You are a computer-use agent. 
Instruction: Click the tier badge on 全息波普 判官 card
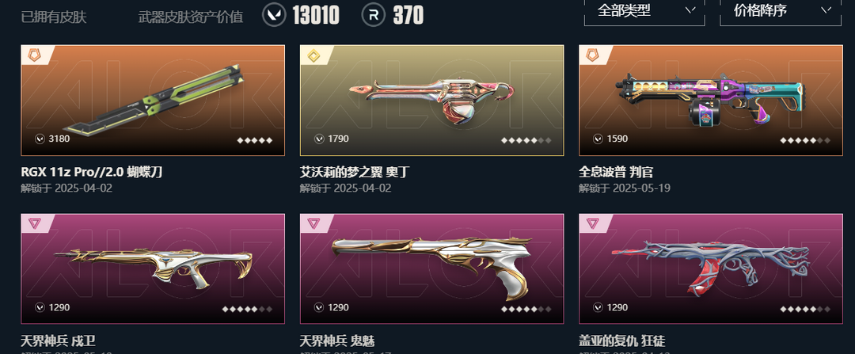593,55
